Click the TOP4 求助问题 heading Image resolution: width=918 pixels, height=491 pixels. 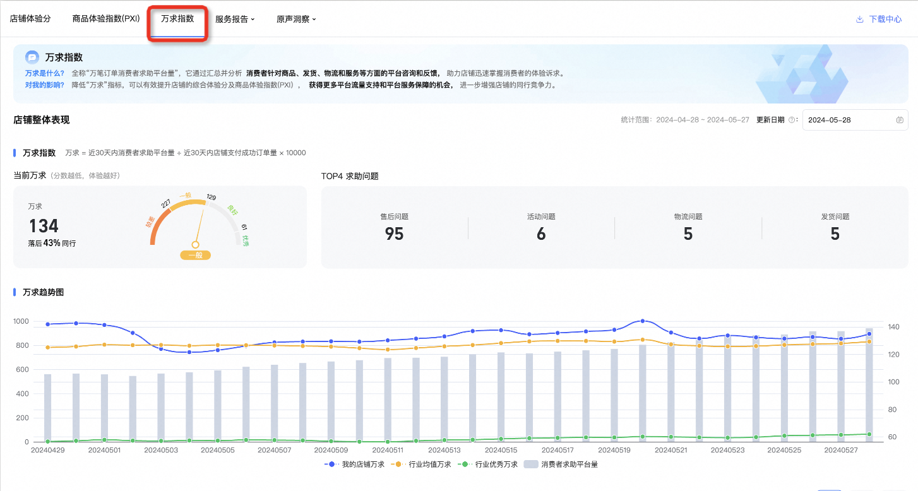tap(350, 176)
